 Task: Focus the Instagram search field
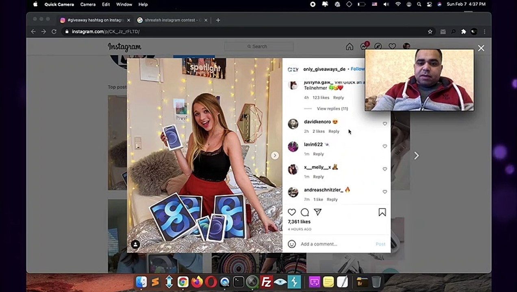pyautogui.click(x=259, y=47)
